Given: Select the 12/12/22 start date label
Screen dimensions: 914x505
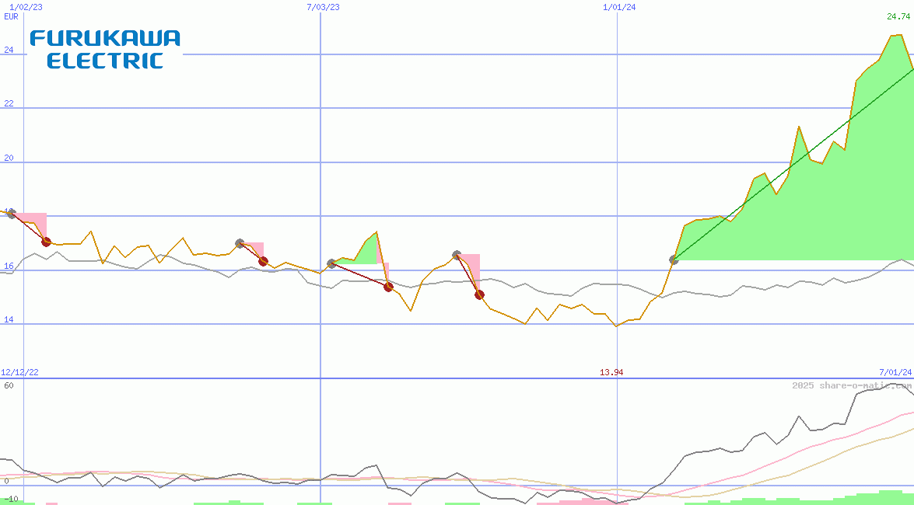Looking at the screenshot, I should pos(19,373).
